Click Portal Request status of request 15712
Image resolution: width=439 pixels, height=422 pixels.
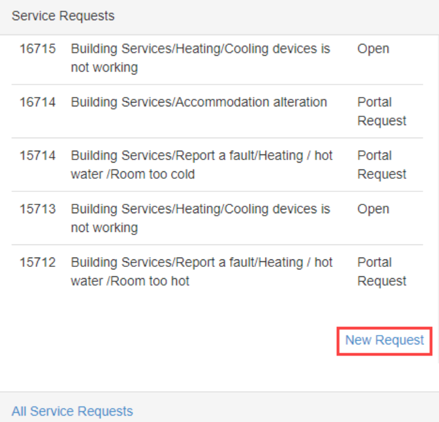pos(381,271)
